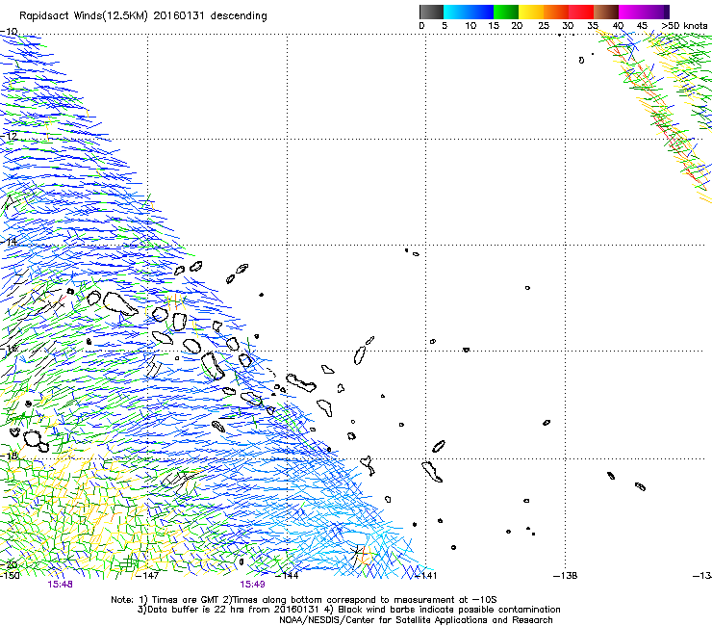
Task: Click the '-18' latitude axis label
Action: pyautogui.click(x=9, y=456)
